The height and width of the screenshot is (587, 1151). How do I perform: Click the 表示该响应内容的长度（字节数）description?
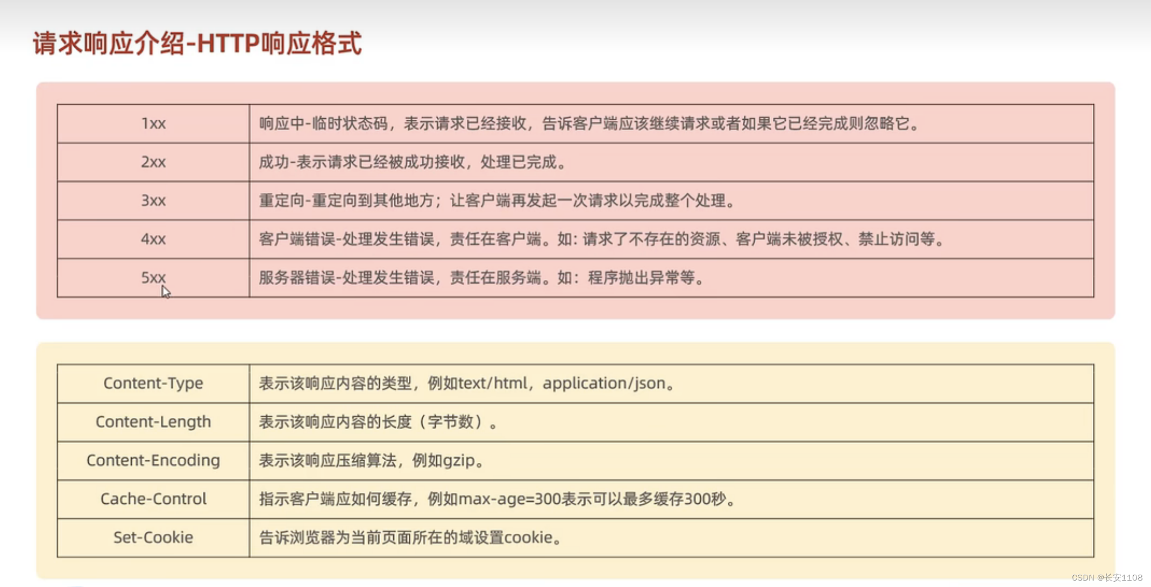379,422
